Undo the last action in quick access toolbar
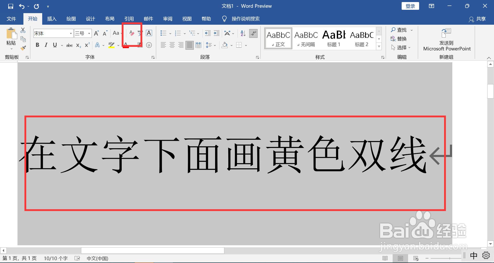The image size is (494, 263). coord(22,6)
